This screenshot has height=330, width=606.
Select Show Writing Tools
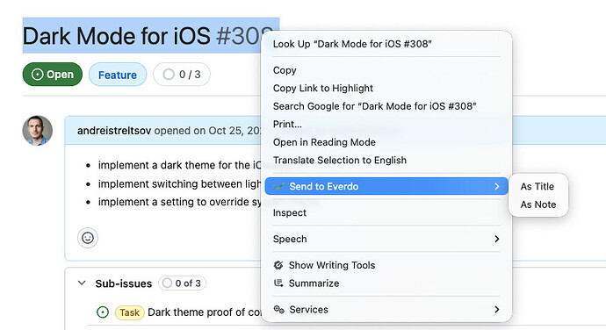[386, 265]
